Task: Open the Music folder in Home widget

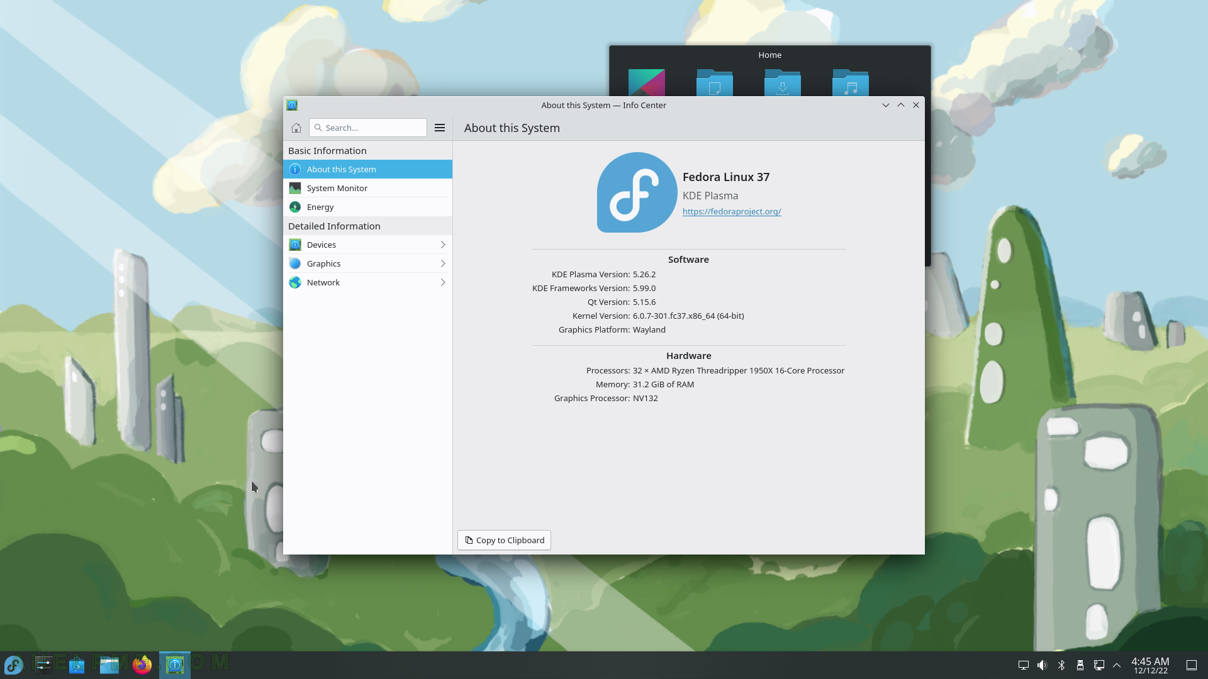Action: click(x=851, y=82)
